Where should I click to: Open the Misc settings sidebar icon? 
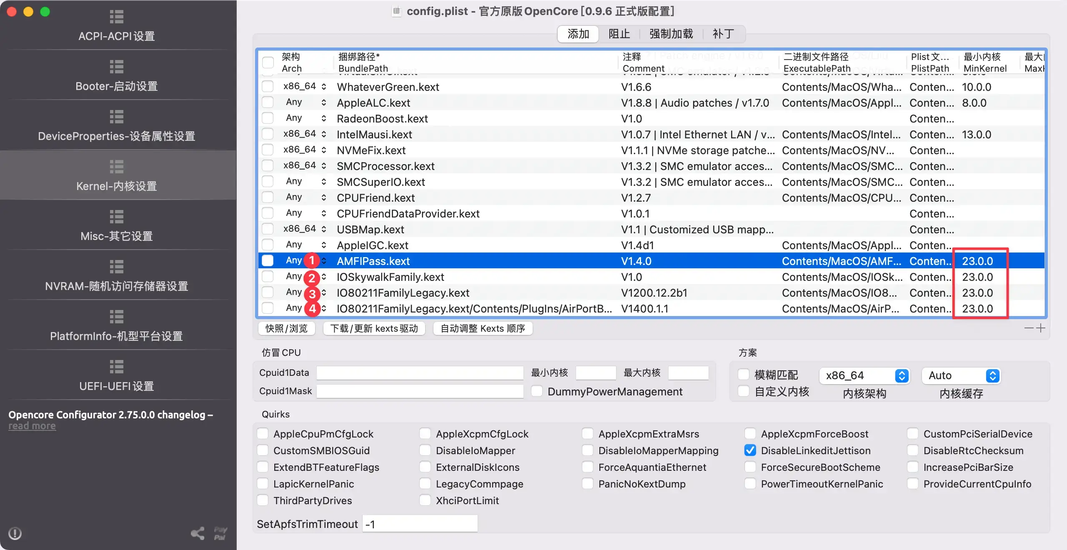116,217
